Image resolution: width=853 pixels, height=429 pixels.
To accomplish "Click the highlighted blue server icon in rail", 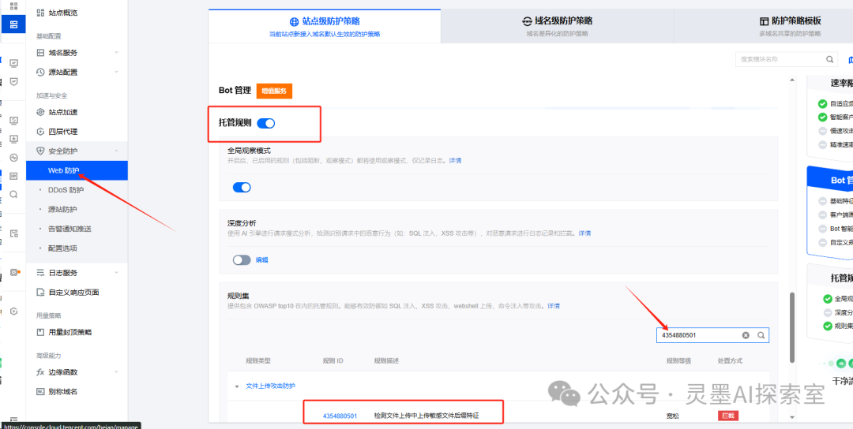I will [13, 24].
